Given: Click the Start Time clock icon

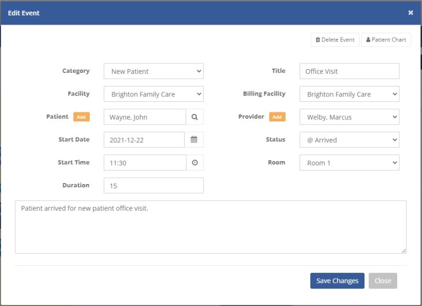Looking at the screenshot, I should tap(195, 163).
